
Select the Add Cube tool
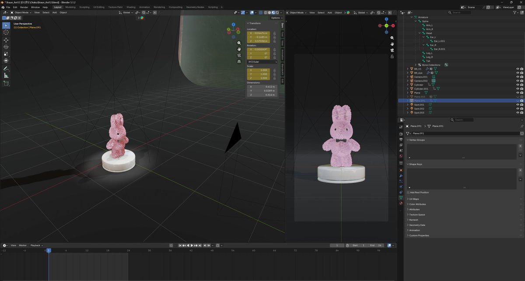6,83
